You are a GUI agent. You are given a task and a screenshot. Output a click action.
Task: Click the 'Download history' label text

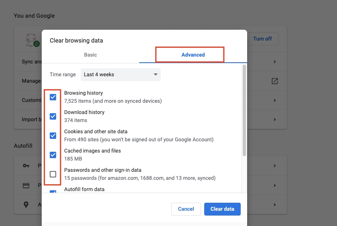point(84,112)
